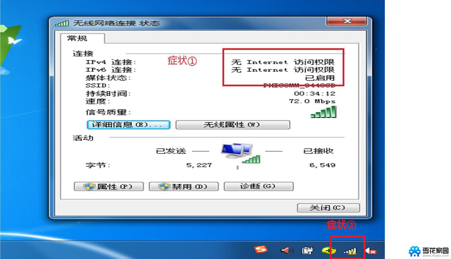Click the 已启用 media state value

point(320,78)
